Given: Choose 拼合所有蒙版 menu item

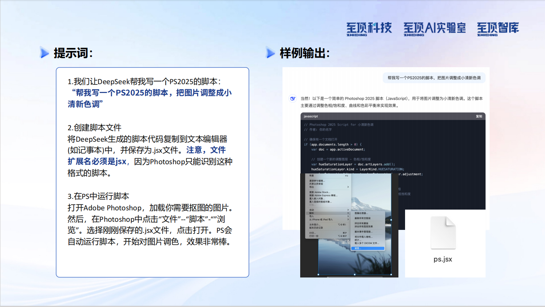Looking at the screenshot, I should (361, 223).
